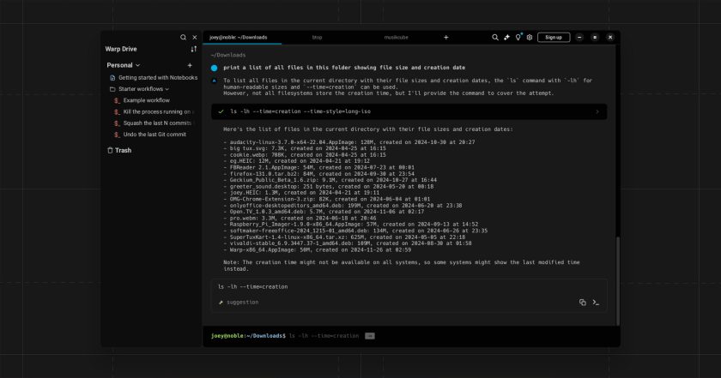Search Warp Drive with magnifier icon
Viewport: 721px width, 378px height.
point(183,37)
